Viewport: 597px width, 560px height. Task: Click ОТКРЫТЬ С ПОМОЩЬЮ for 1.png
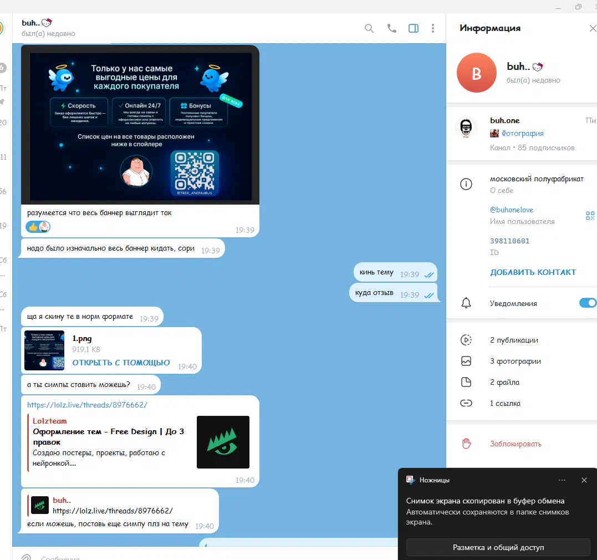point(121,363)
